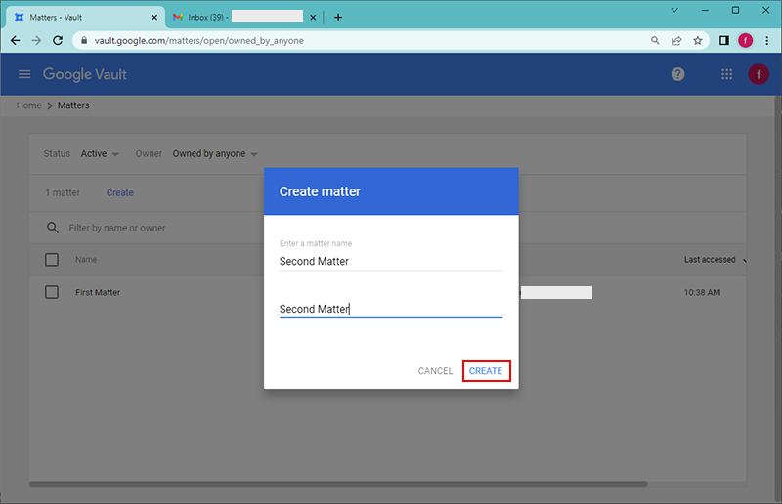Screen dimensions: 782x504
Task: Reload the Vault page
Action: [x=58, y=40]
